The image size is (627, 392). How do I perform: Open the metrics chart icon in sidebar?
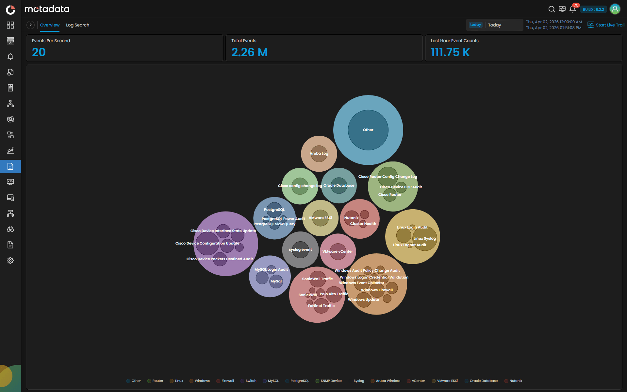[10, 151]
